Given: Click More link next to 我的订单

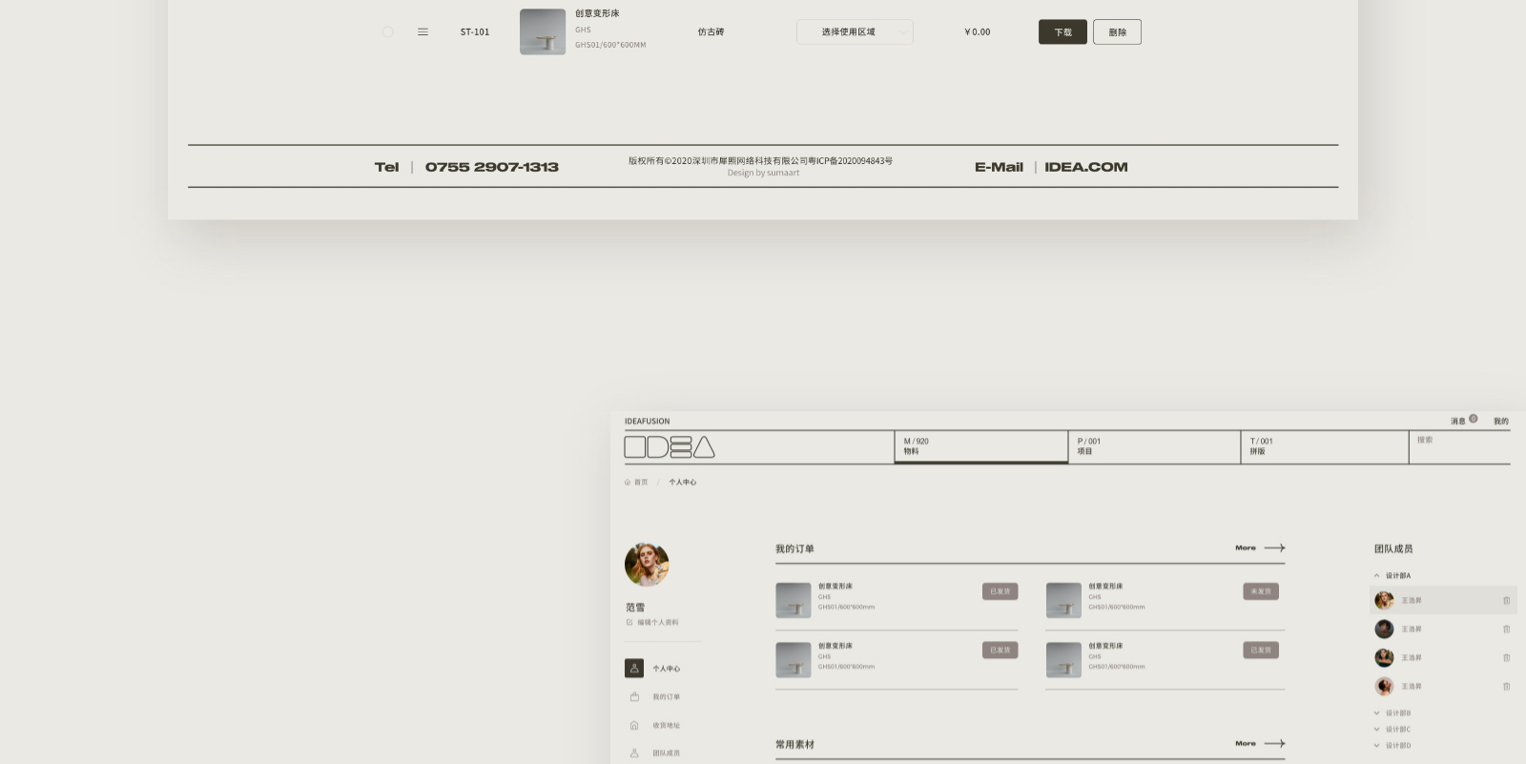Looking at the screenshot, I should pos(1259,548).
